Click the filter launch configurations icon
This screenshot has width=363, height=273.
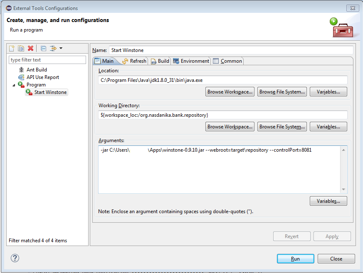click(53, 48)
